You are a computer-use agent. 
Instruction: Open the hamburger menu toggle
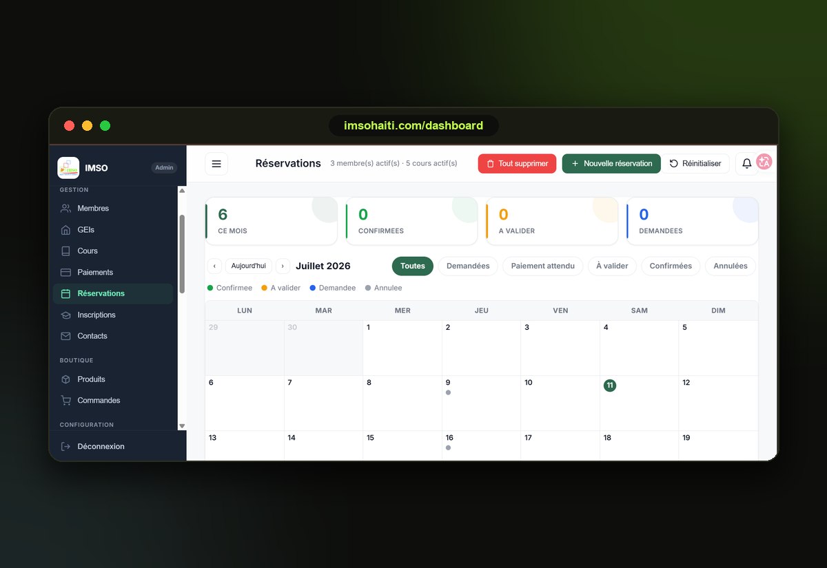click(216, 164)
